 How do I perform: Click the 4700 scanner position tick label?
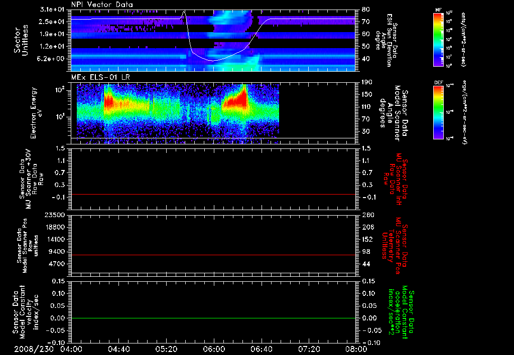57,264
